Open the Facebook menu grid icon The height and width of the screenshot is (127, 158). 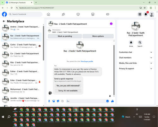coord(140,14)
